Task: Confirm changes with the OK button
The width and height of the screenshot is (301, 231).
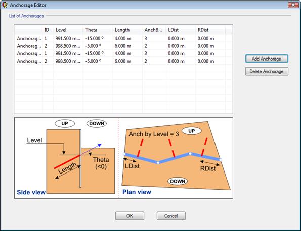Action: click(x=130, y=216)
